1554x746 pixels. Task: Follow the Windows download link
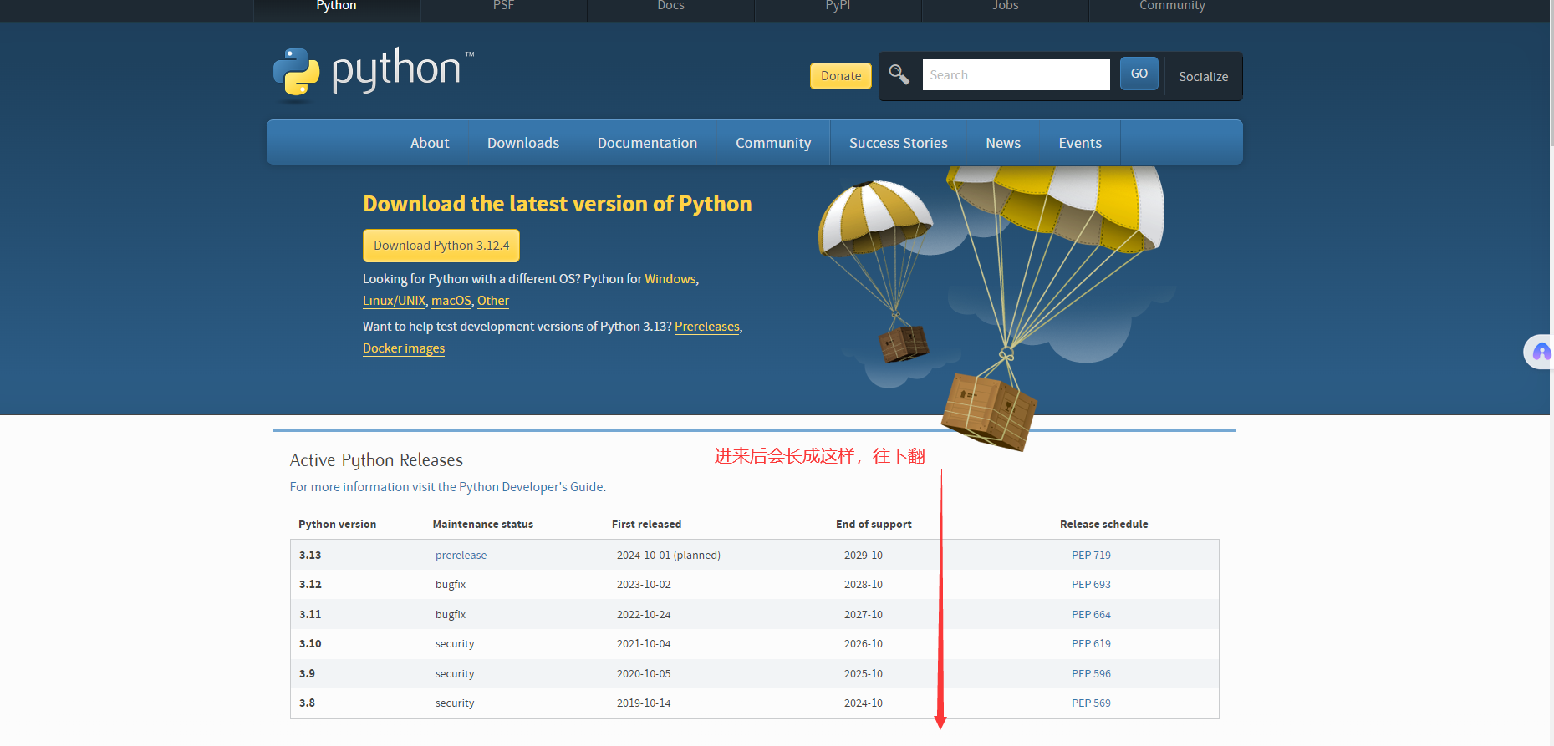(670, 279)
